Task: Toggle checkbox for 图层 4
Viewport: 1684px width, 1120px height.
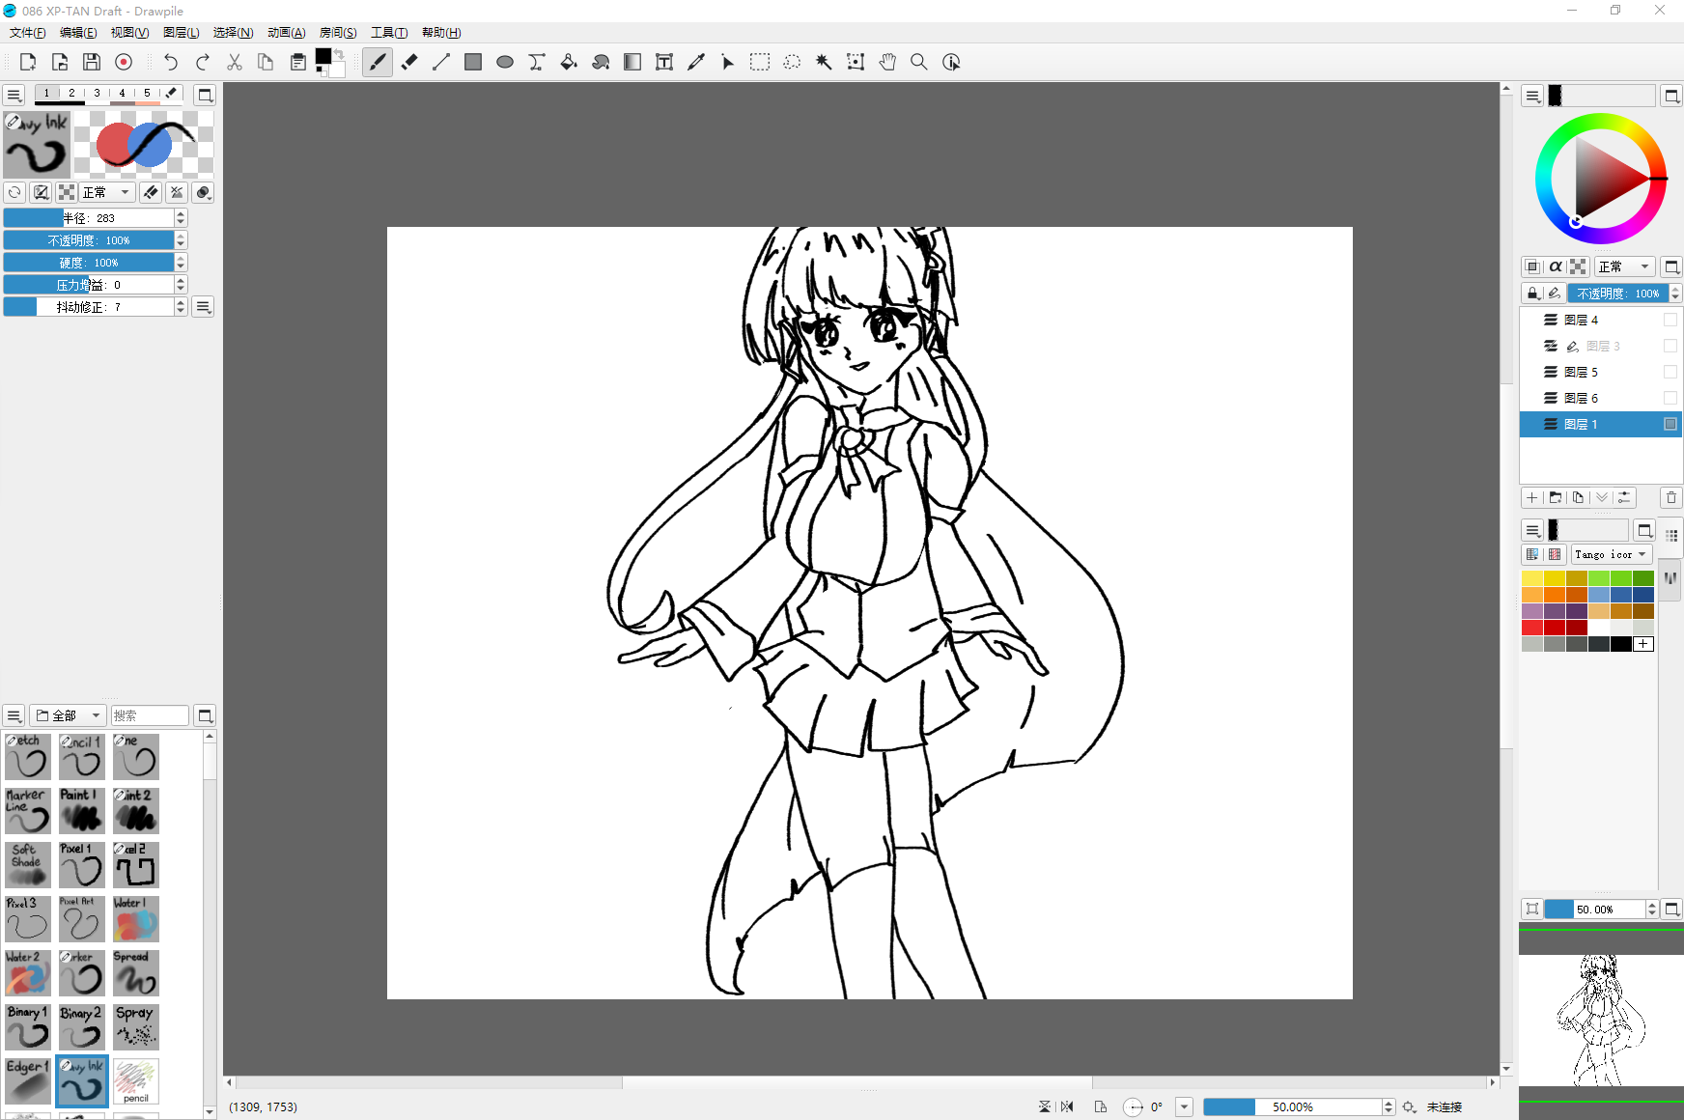Action: coord(1670,320)
